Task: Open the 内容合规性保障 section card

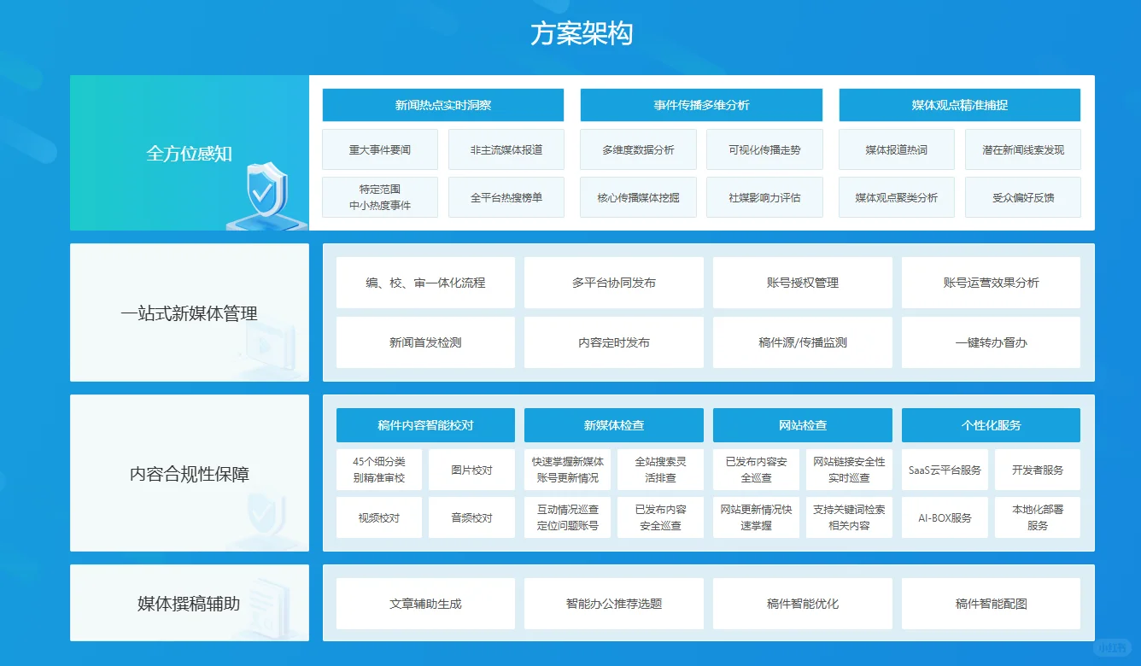Action: [x=190, y=473]
